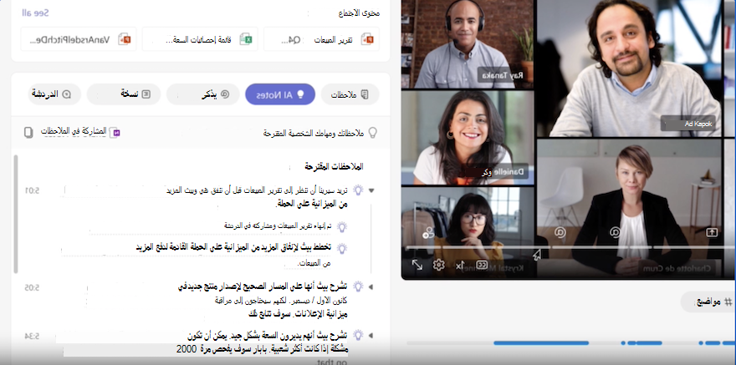
Task: Select Ad Kapok's video tile
Action: [x=629, y=68]
